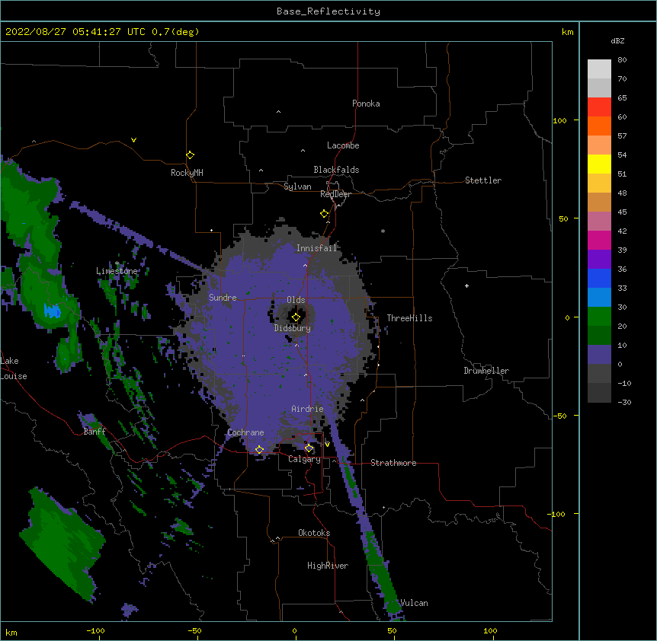Click the green 30 dBZ legend swatch
Image resolution: width=657 pixels, height=641 pixels.
pos(599,317)
